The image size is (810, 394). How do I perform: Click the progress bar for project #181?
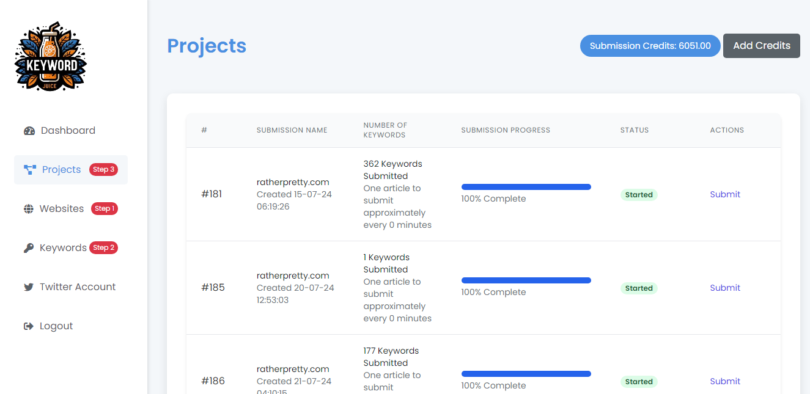coord(526,187)
